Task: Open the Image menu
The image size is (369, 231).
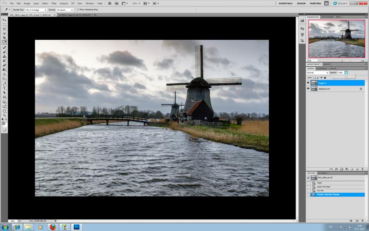Action: (27, 4)
